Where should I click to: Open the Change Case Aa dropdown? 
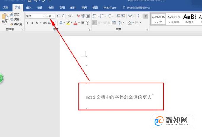pyautogui.click(x=70, y=16)
